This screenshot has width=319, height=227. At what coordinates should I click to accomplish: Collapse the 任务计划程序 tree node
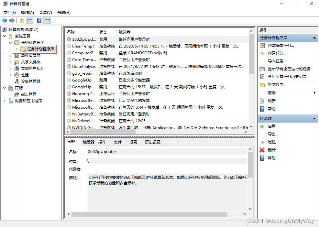tap(11, 43)
